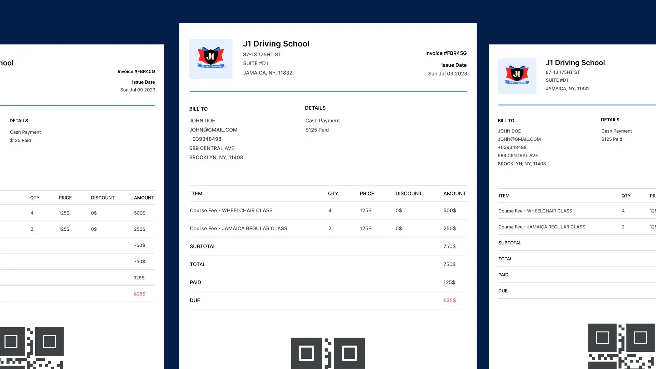
Task: Click the Issue Date Sun Jul 09 2023
Action: click(x=448, y=73)
